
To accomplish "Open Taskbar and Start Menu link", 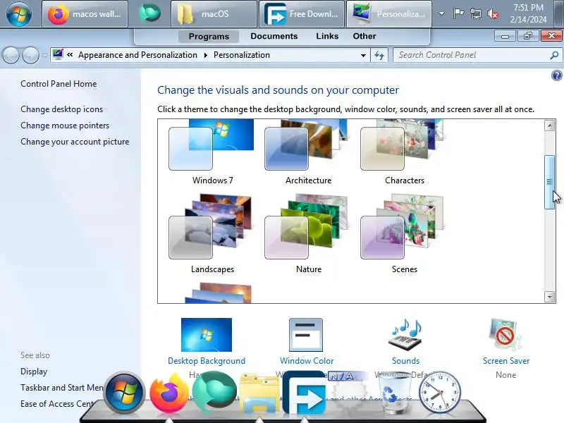I will point(62,388).
